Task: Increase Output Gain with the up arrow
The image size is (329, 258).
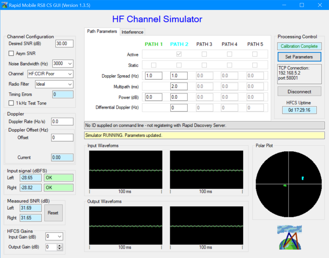Action: pyautogui.click(x=60, y=245)
